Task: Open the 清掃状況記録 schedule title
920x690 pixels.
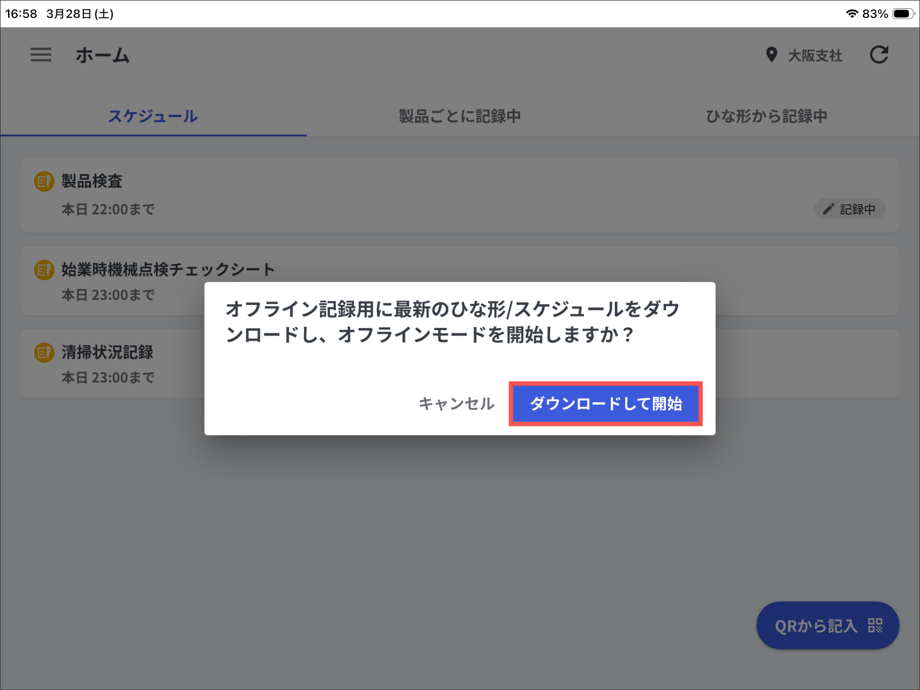Action: coord(107,352)
